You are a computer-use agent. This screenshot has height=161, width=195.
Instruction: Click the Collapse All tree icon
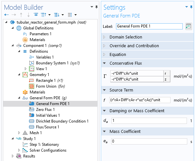[44, 15]
